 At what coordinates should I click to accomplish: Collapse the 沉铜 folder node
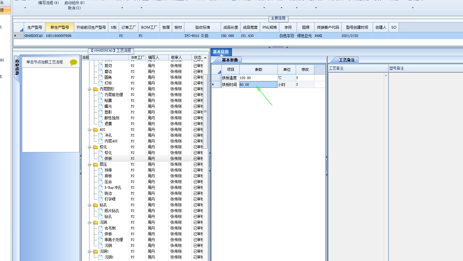coord(90,223)
